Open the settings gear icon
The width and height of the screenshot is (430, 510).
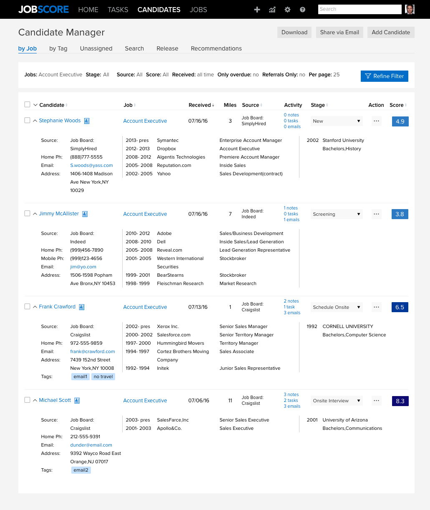pyautogui.click(x=287, y=10)
